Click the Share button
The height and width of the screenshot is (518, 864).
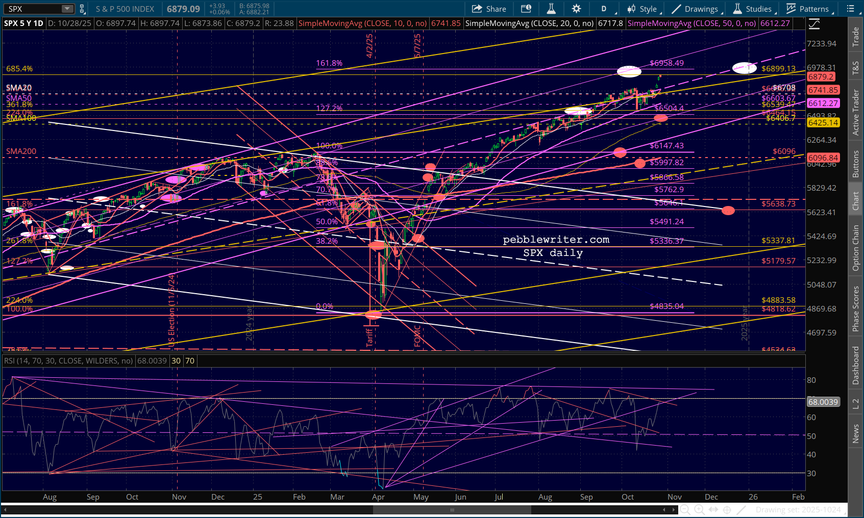pyautogui.click(x=489, y=9)
